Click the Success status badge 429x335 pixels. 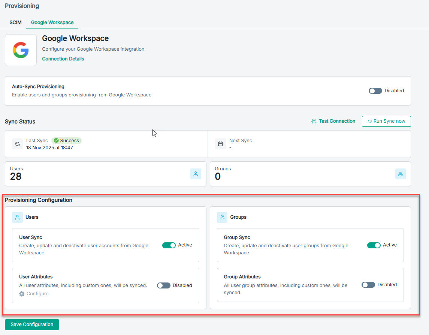click(66, 141)
